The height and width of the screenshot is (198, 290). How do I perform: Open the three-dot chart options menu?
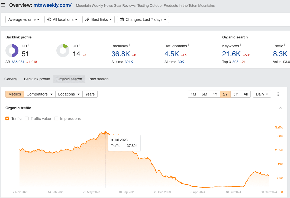[278, 94]
